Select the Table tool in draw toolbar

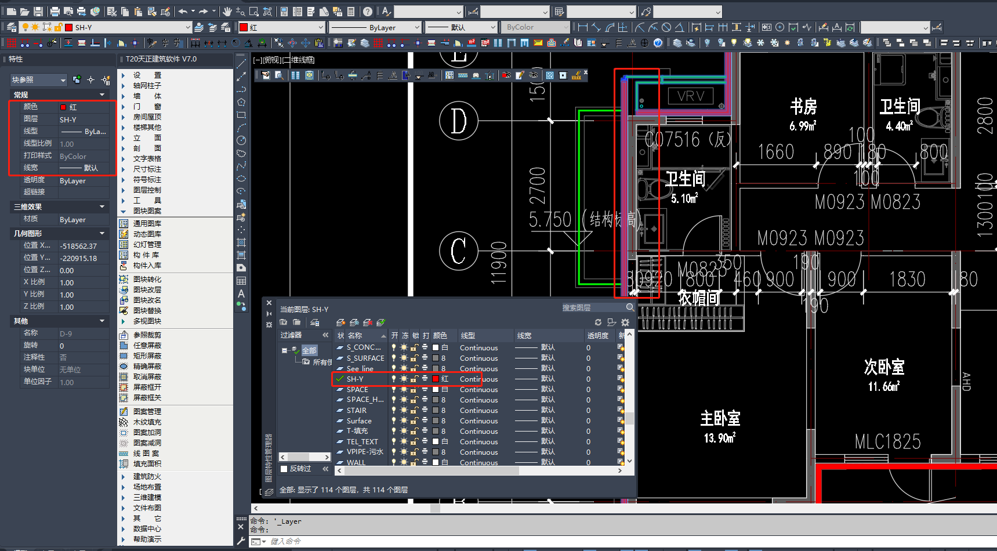click(x=241, y=281)
